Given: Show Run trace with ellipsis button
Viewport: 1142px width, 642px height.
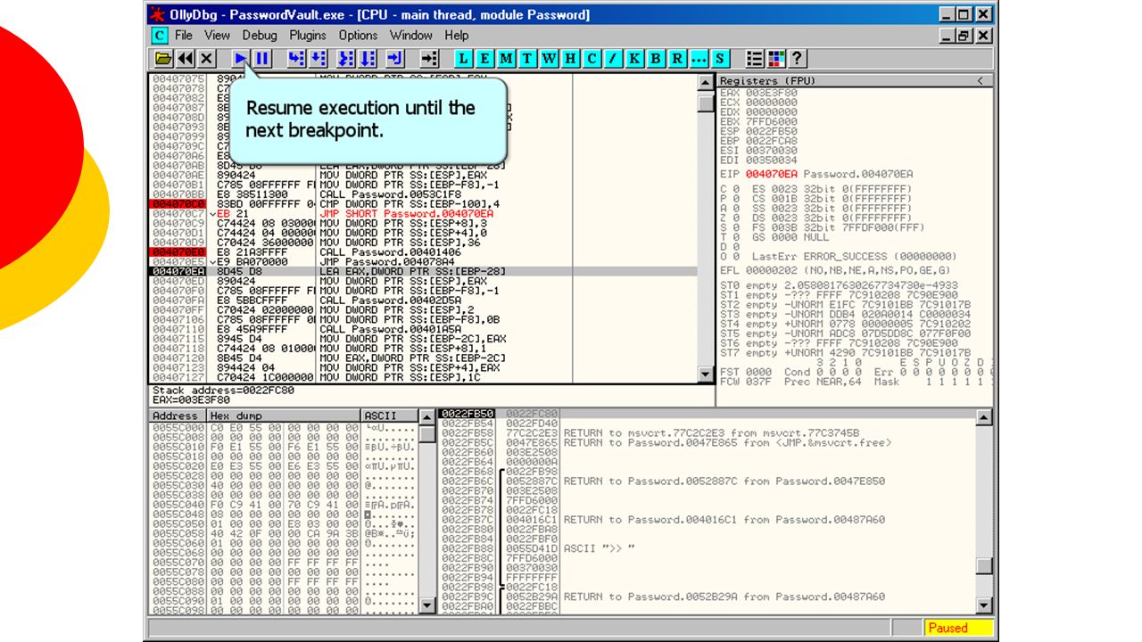Looking at the screenshot, I should tap(699, 58).
